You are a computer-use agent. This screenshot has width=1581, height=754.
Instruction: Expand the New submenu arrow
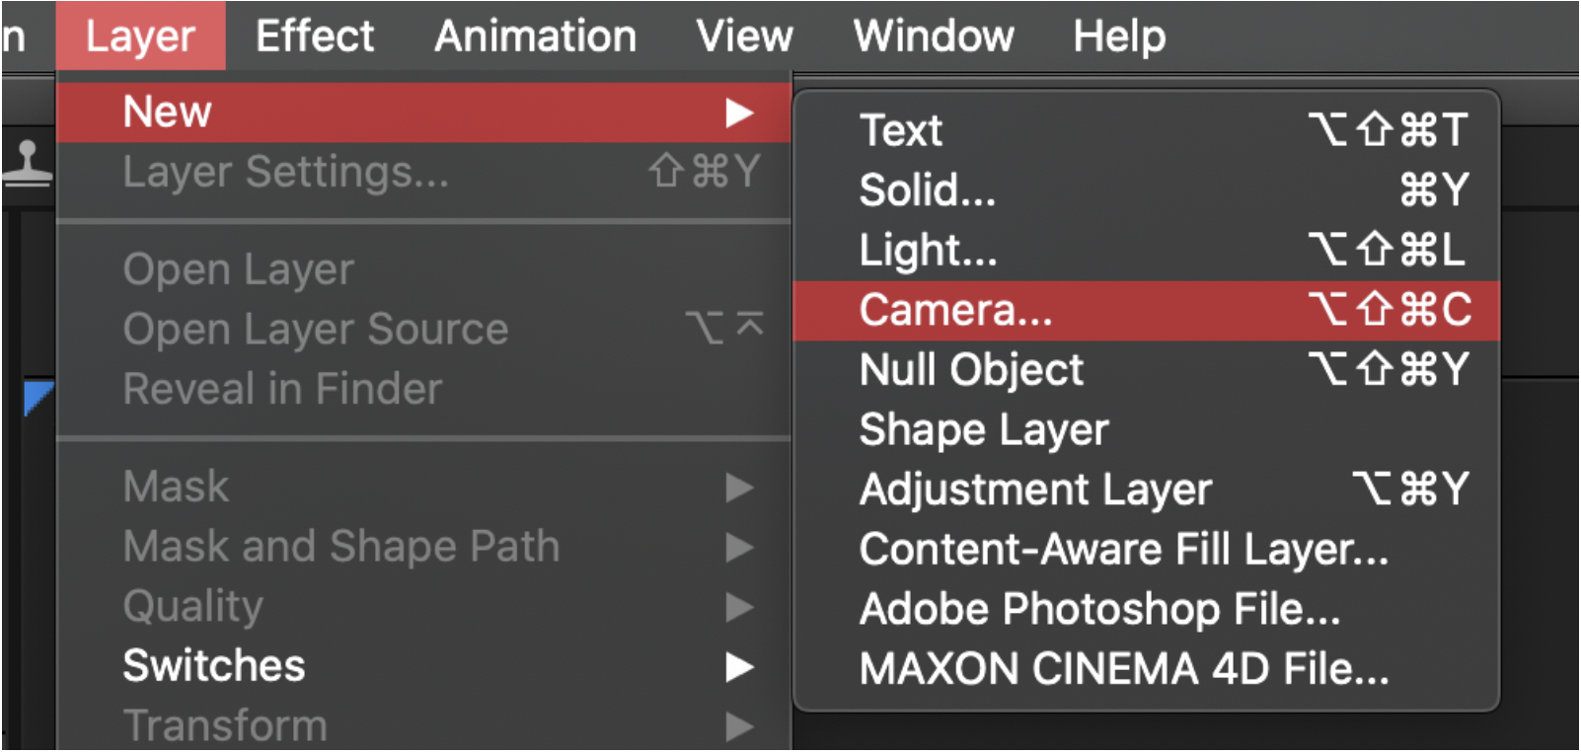739,113
